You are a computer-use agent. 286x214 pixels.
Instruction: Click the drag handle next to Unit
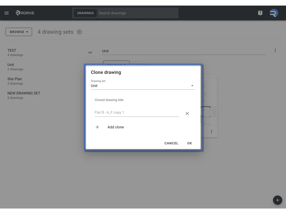(90, 53)
